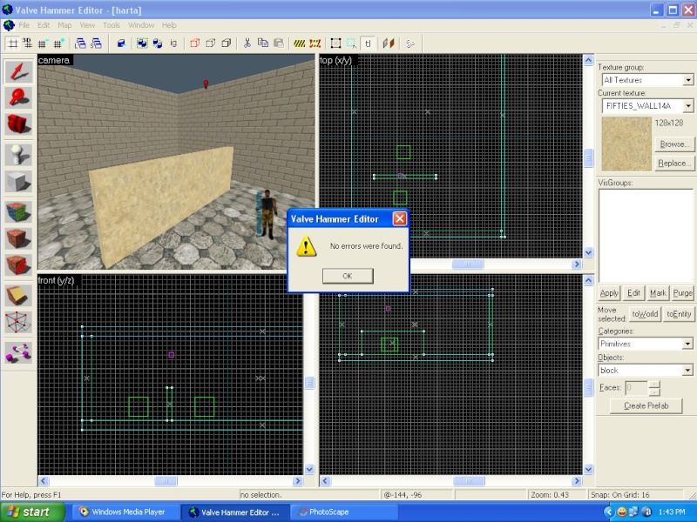
Task: Toggle the Texture Lock 'tl' button
Action: (368, 43)
